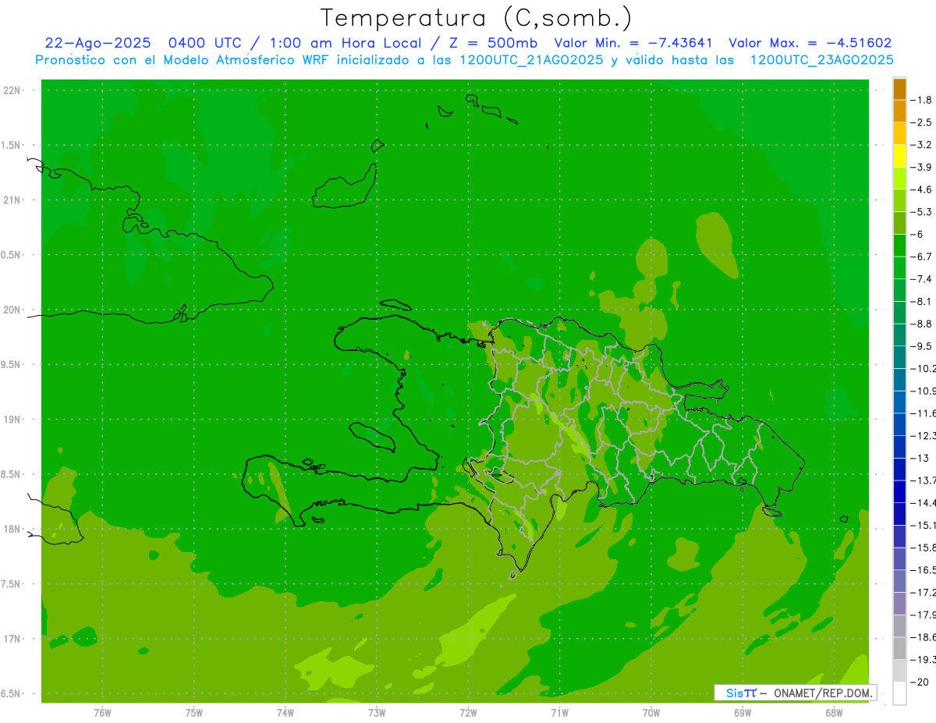Pick the teal swatch between -9.5 and -10.2

click(899, 357)
